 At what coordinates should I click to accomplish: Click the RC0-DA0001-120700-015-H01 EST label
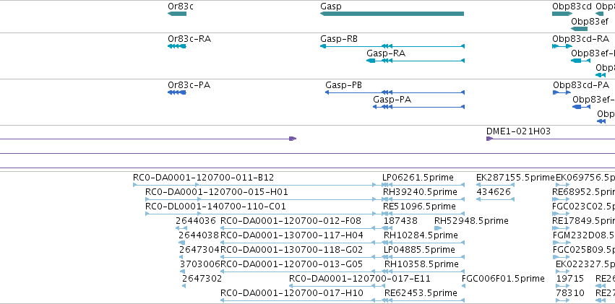tap(217, 192)
